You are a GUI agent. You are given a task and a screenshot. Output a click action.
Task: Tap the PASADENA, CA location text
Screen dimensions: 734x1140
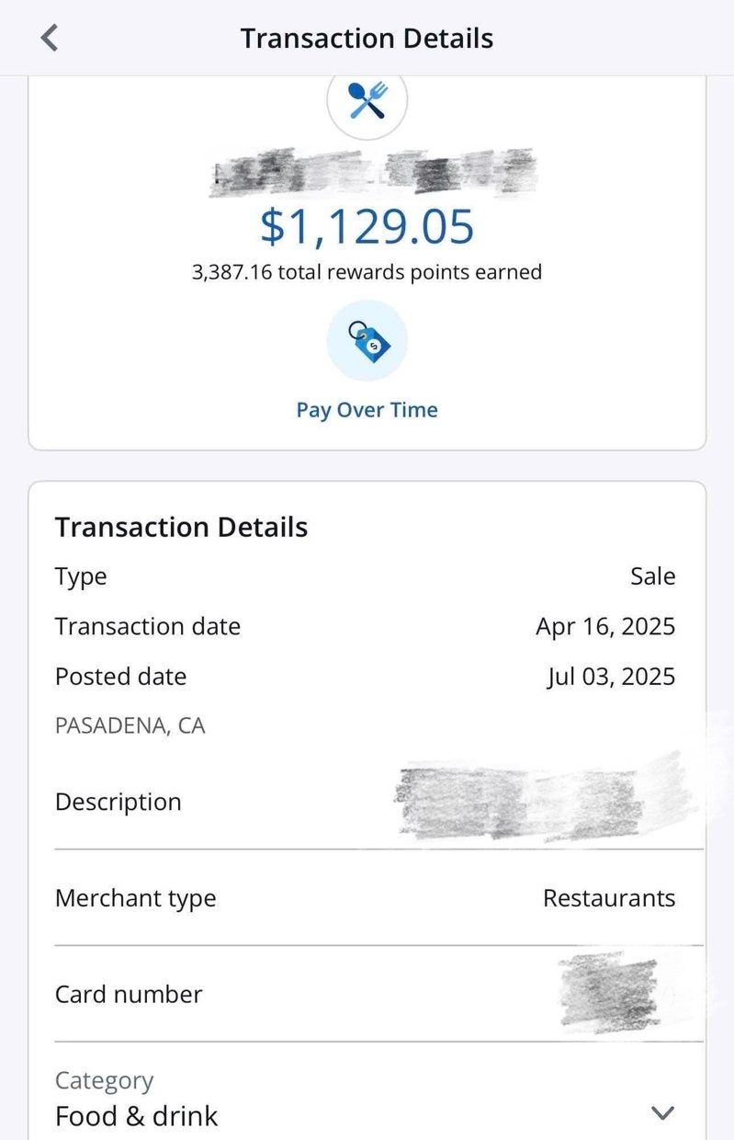point(130,726)
